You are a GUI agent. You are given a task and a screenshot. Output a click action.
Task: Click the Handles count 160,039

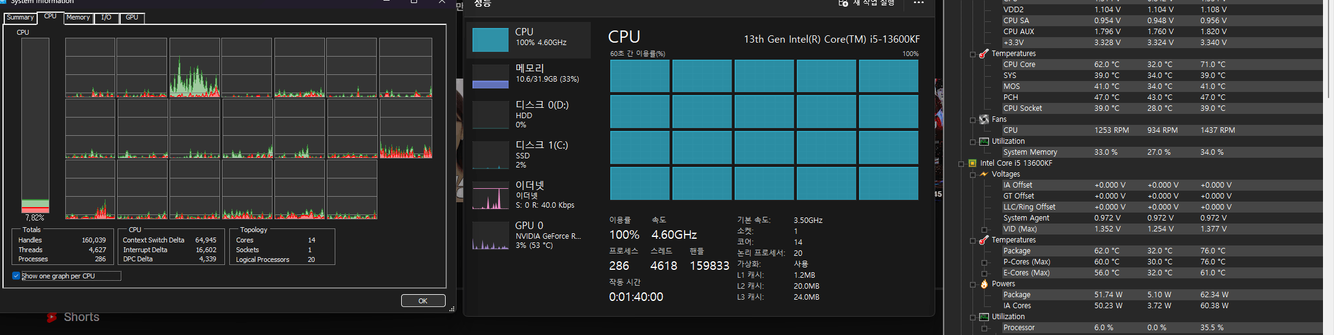coord(94,240)
